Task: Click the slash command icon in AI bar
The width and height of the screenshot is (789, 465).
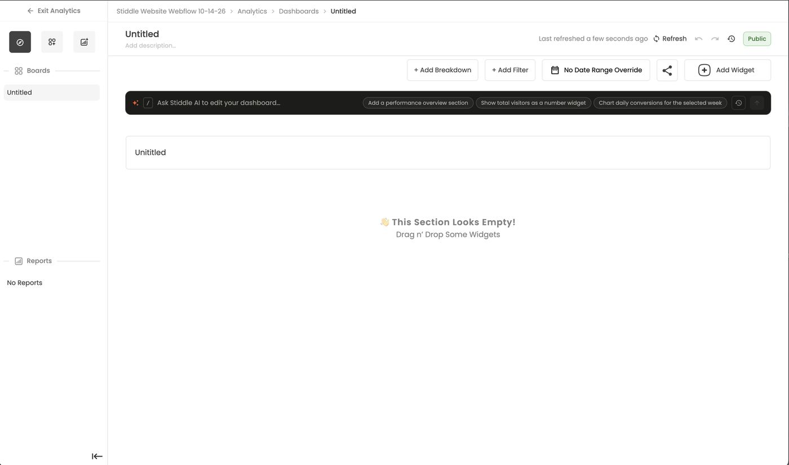Action: 148,103
